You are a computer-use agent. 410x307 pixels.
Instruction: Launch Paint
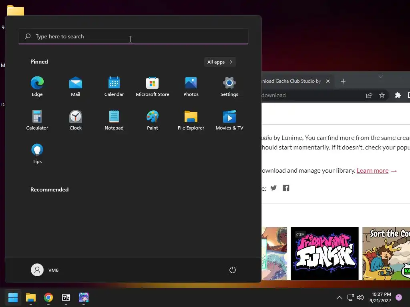(x=153, y=120)
